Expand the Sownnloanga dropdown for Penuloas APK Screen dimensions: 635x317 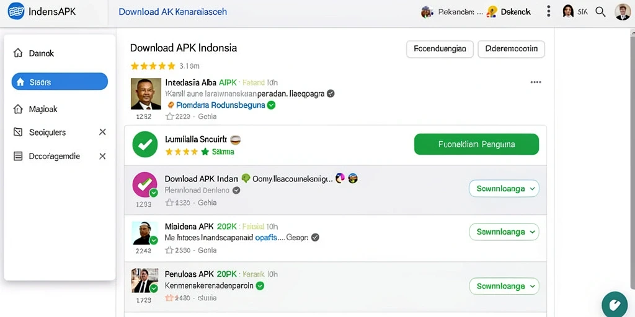click(504, 286)
